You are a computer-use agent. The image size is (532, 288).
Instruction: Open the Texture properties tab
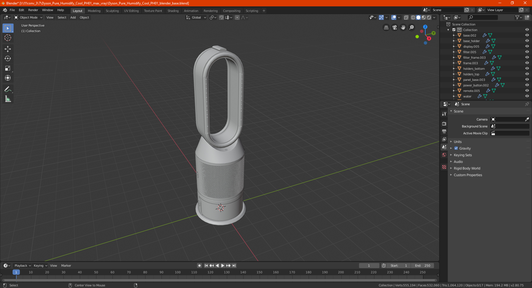click(x=444, y=167)
